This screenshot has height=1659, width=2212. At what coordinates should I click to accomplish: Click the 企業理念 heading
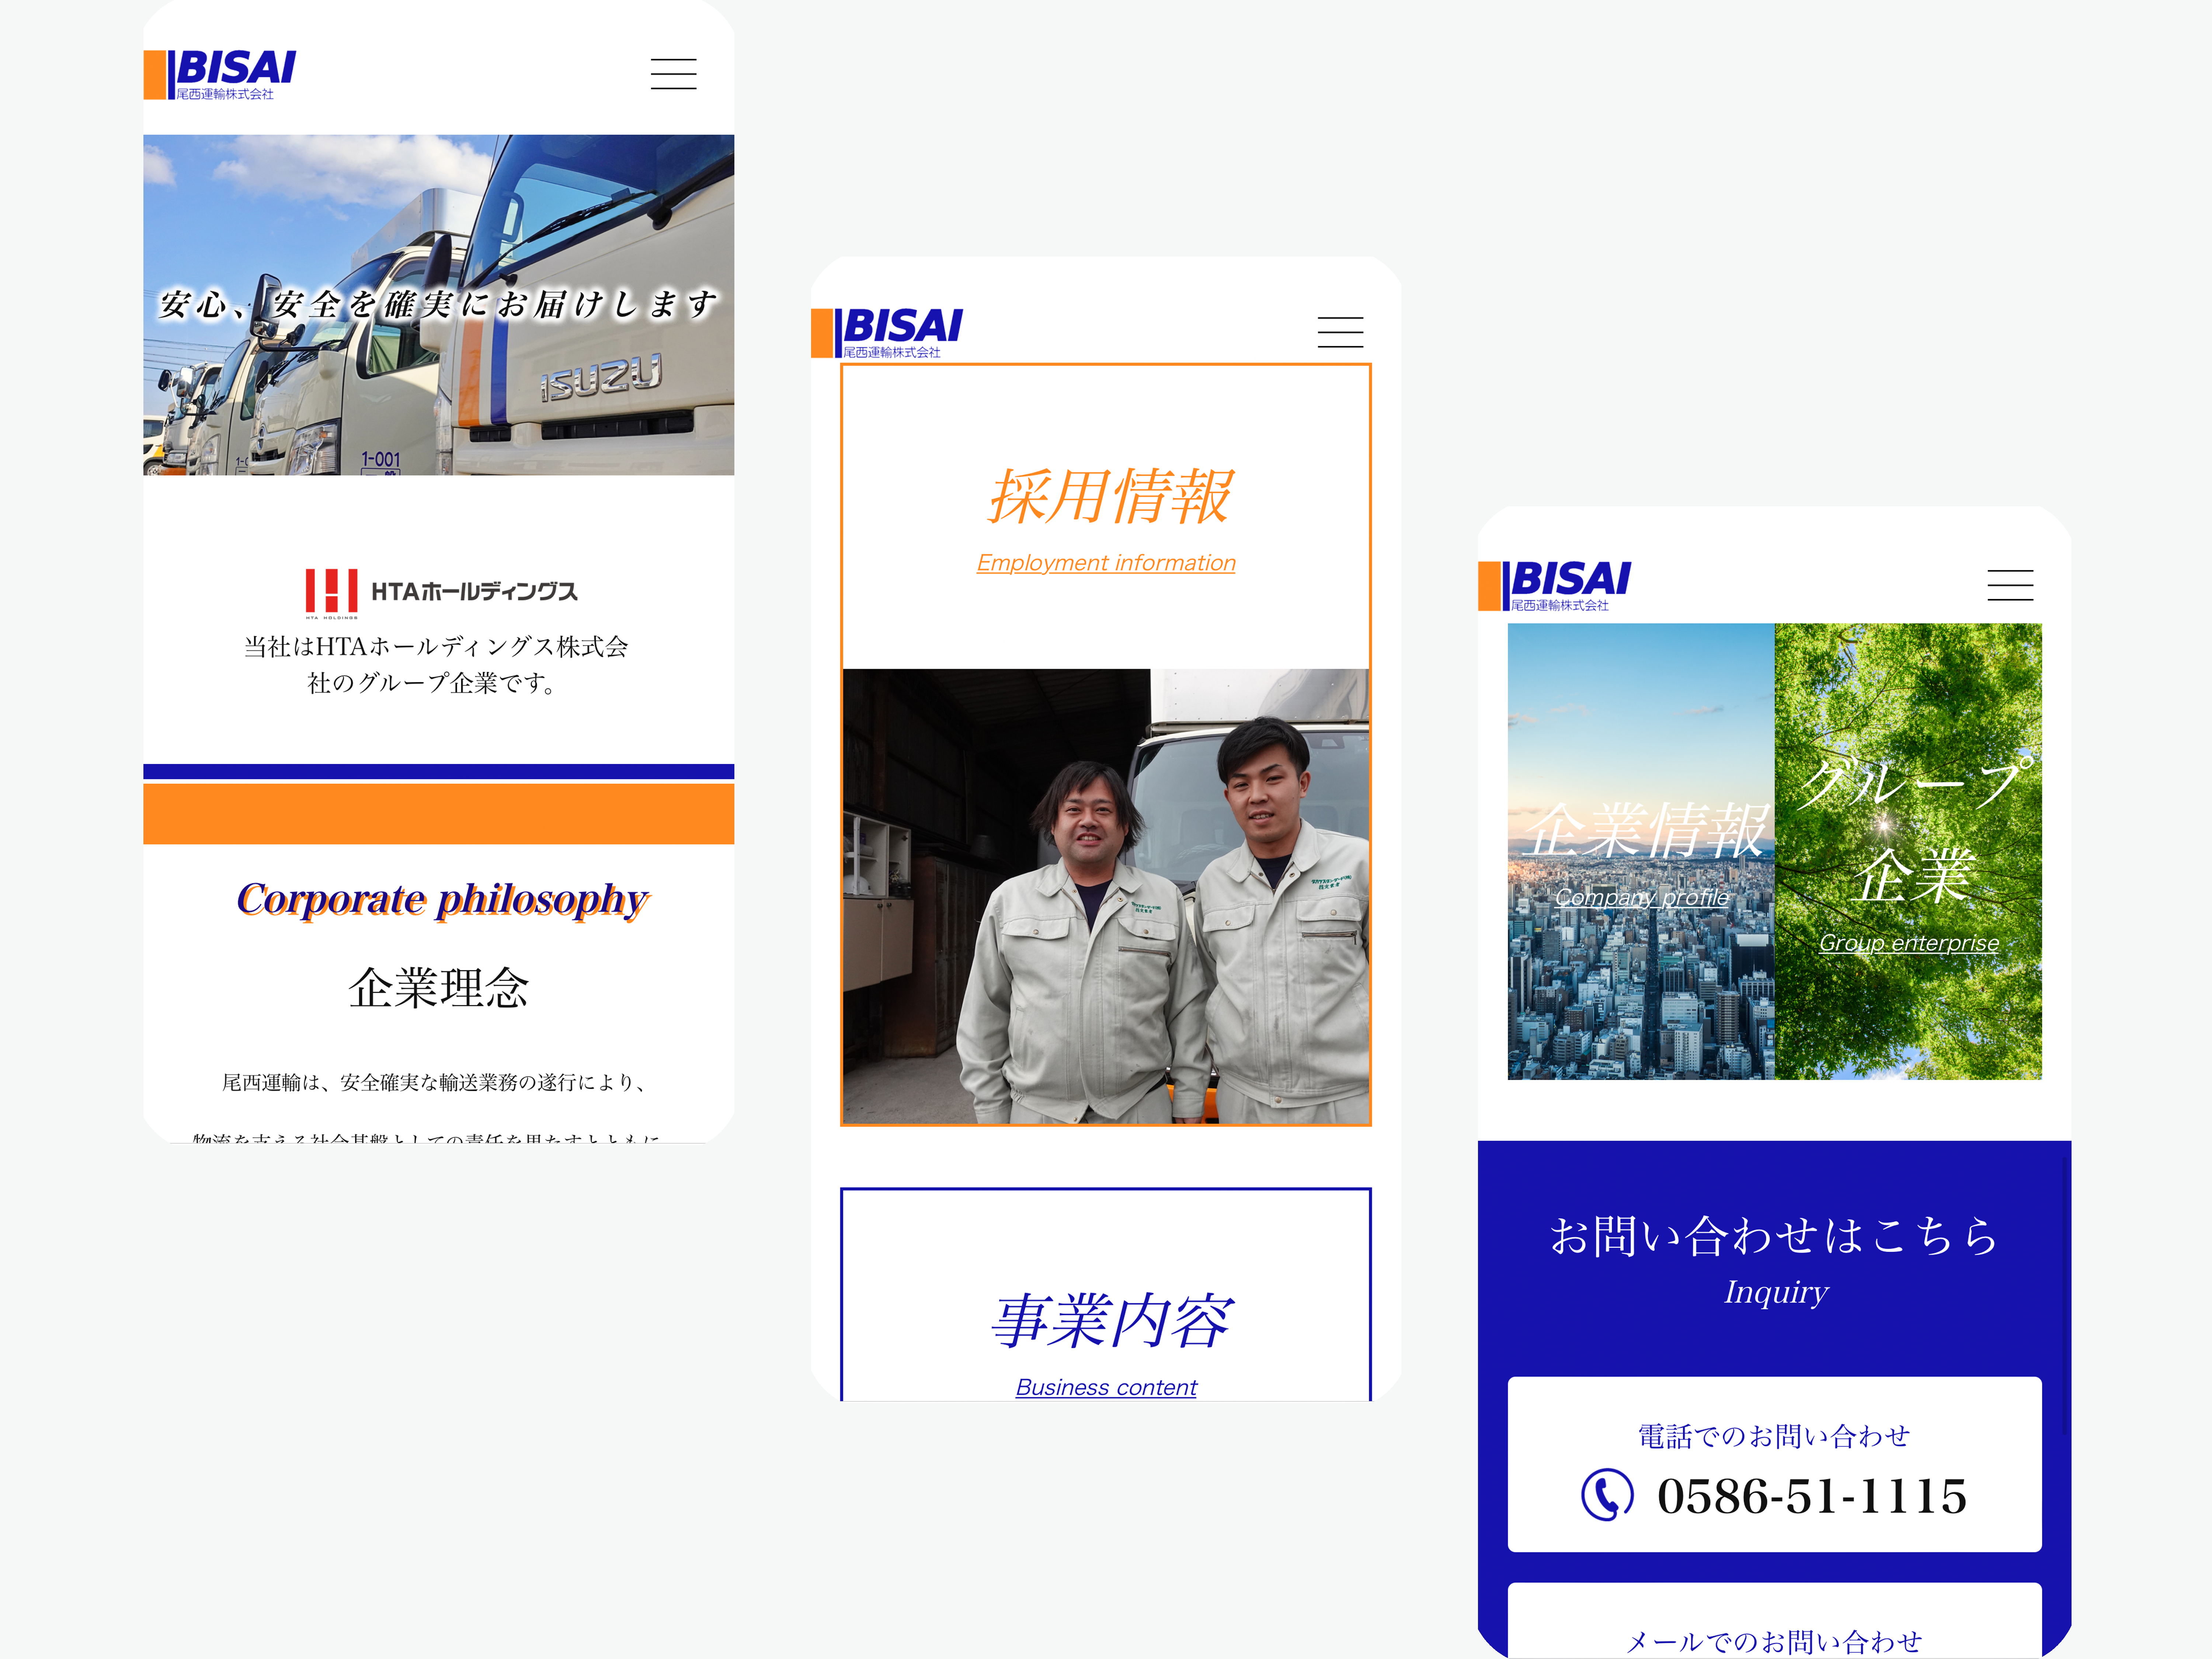(438, 988)
